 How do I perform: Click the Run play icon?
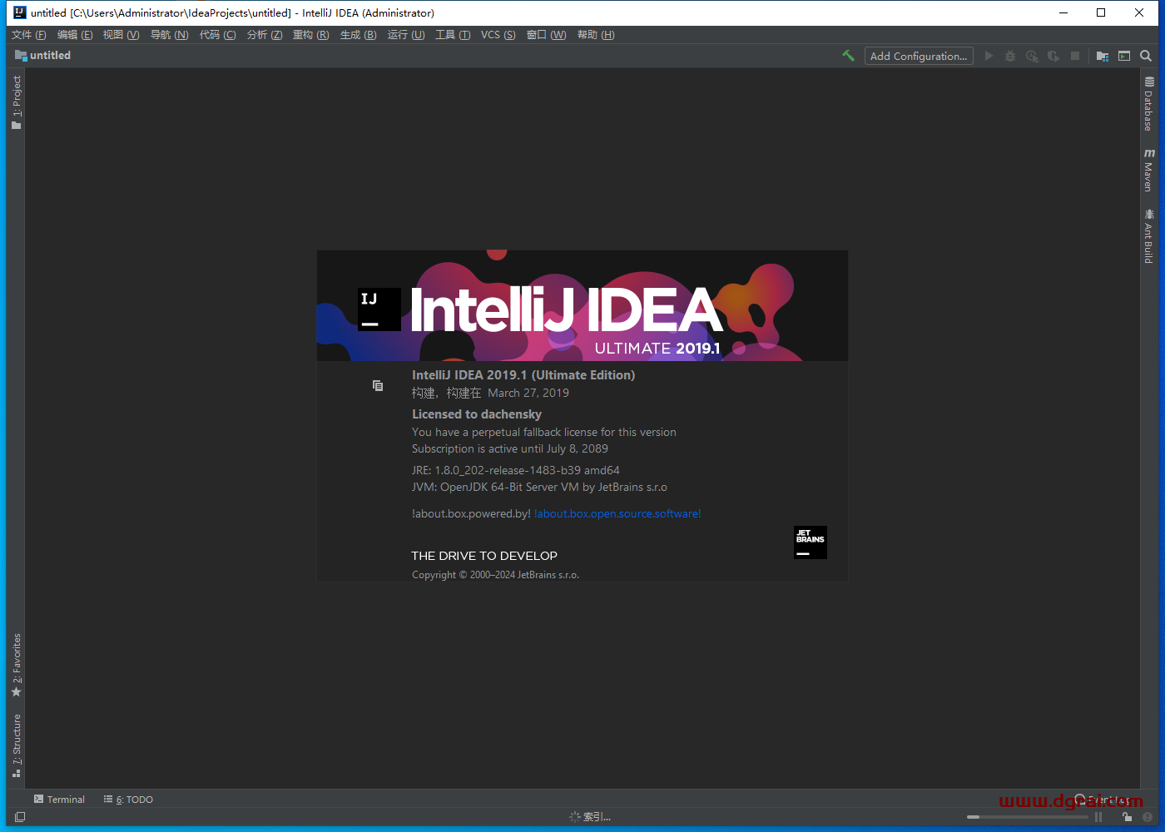[989, 56]
